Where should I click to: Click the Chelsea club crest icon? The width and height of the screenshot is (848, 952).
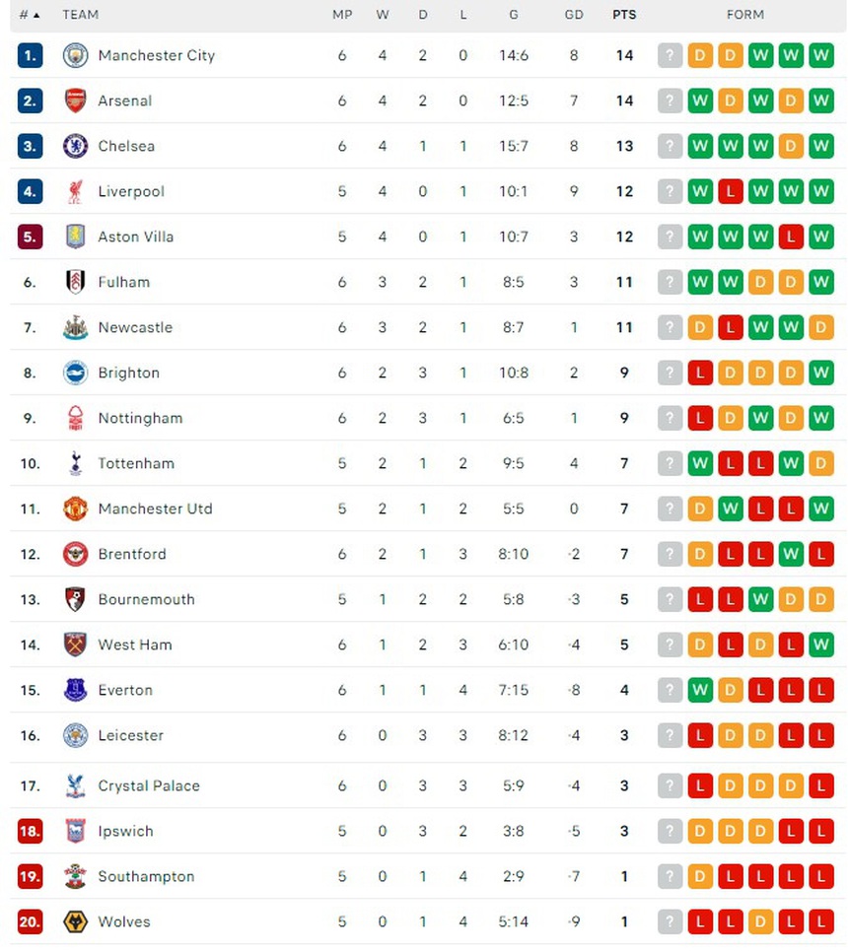76,147
